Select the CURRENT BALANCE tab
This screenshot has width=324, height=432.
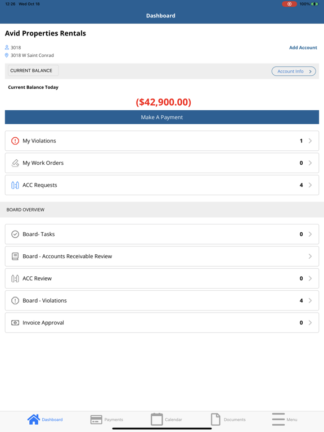(33, 70)
